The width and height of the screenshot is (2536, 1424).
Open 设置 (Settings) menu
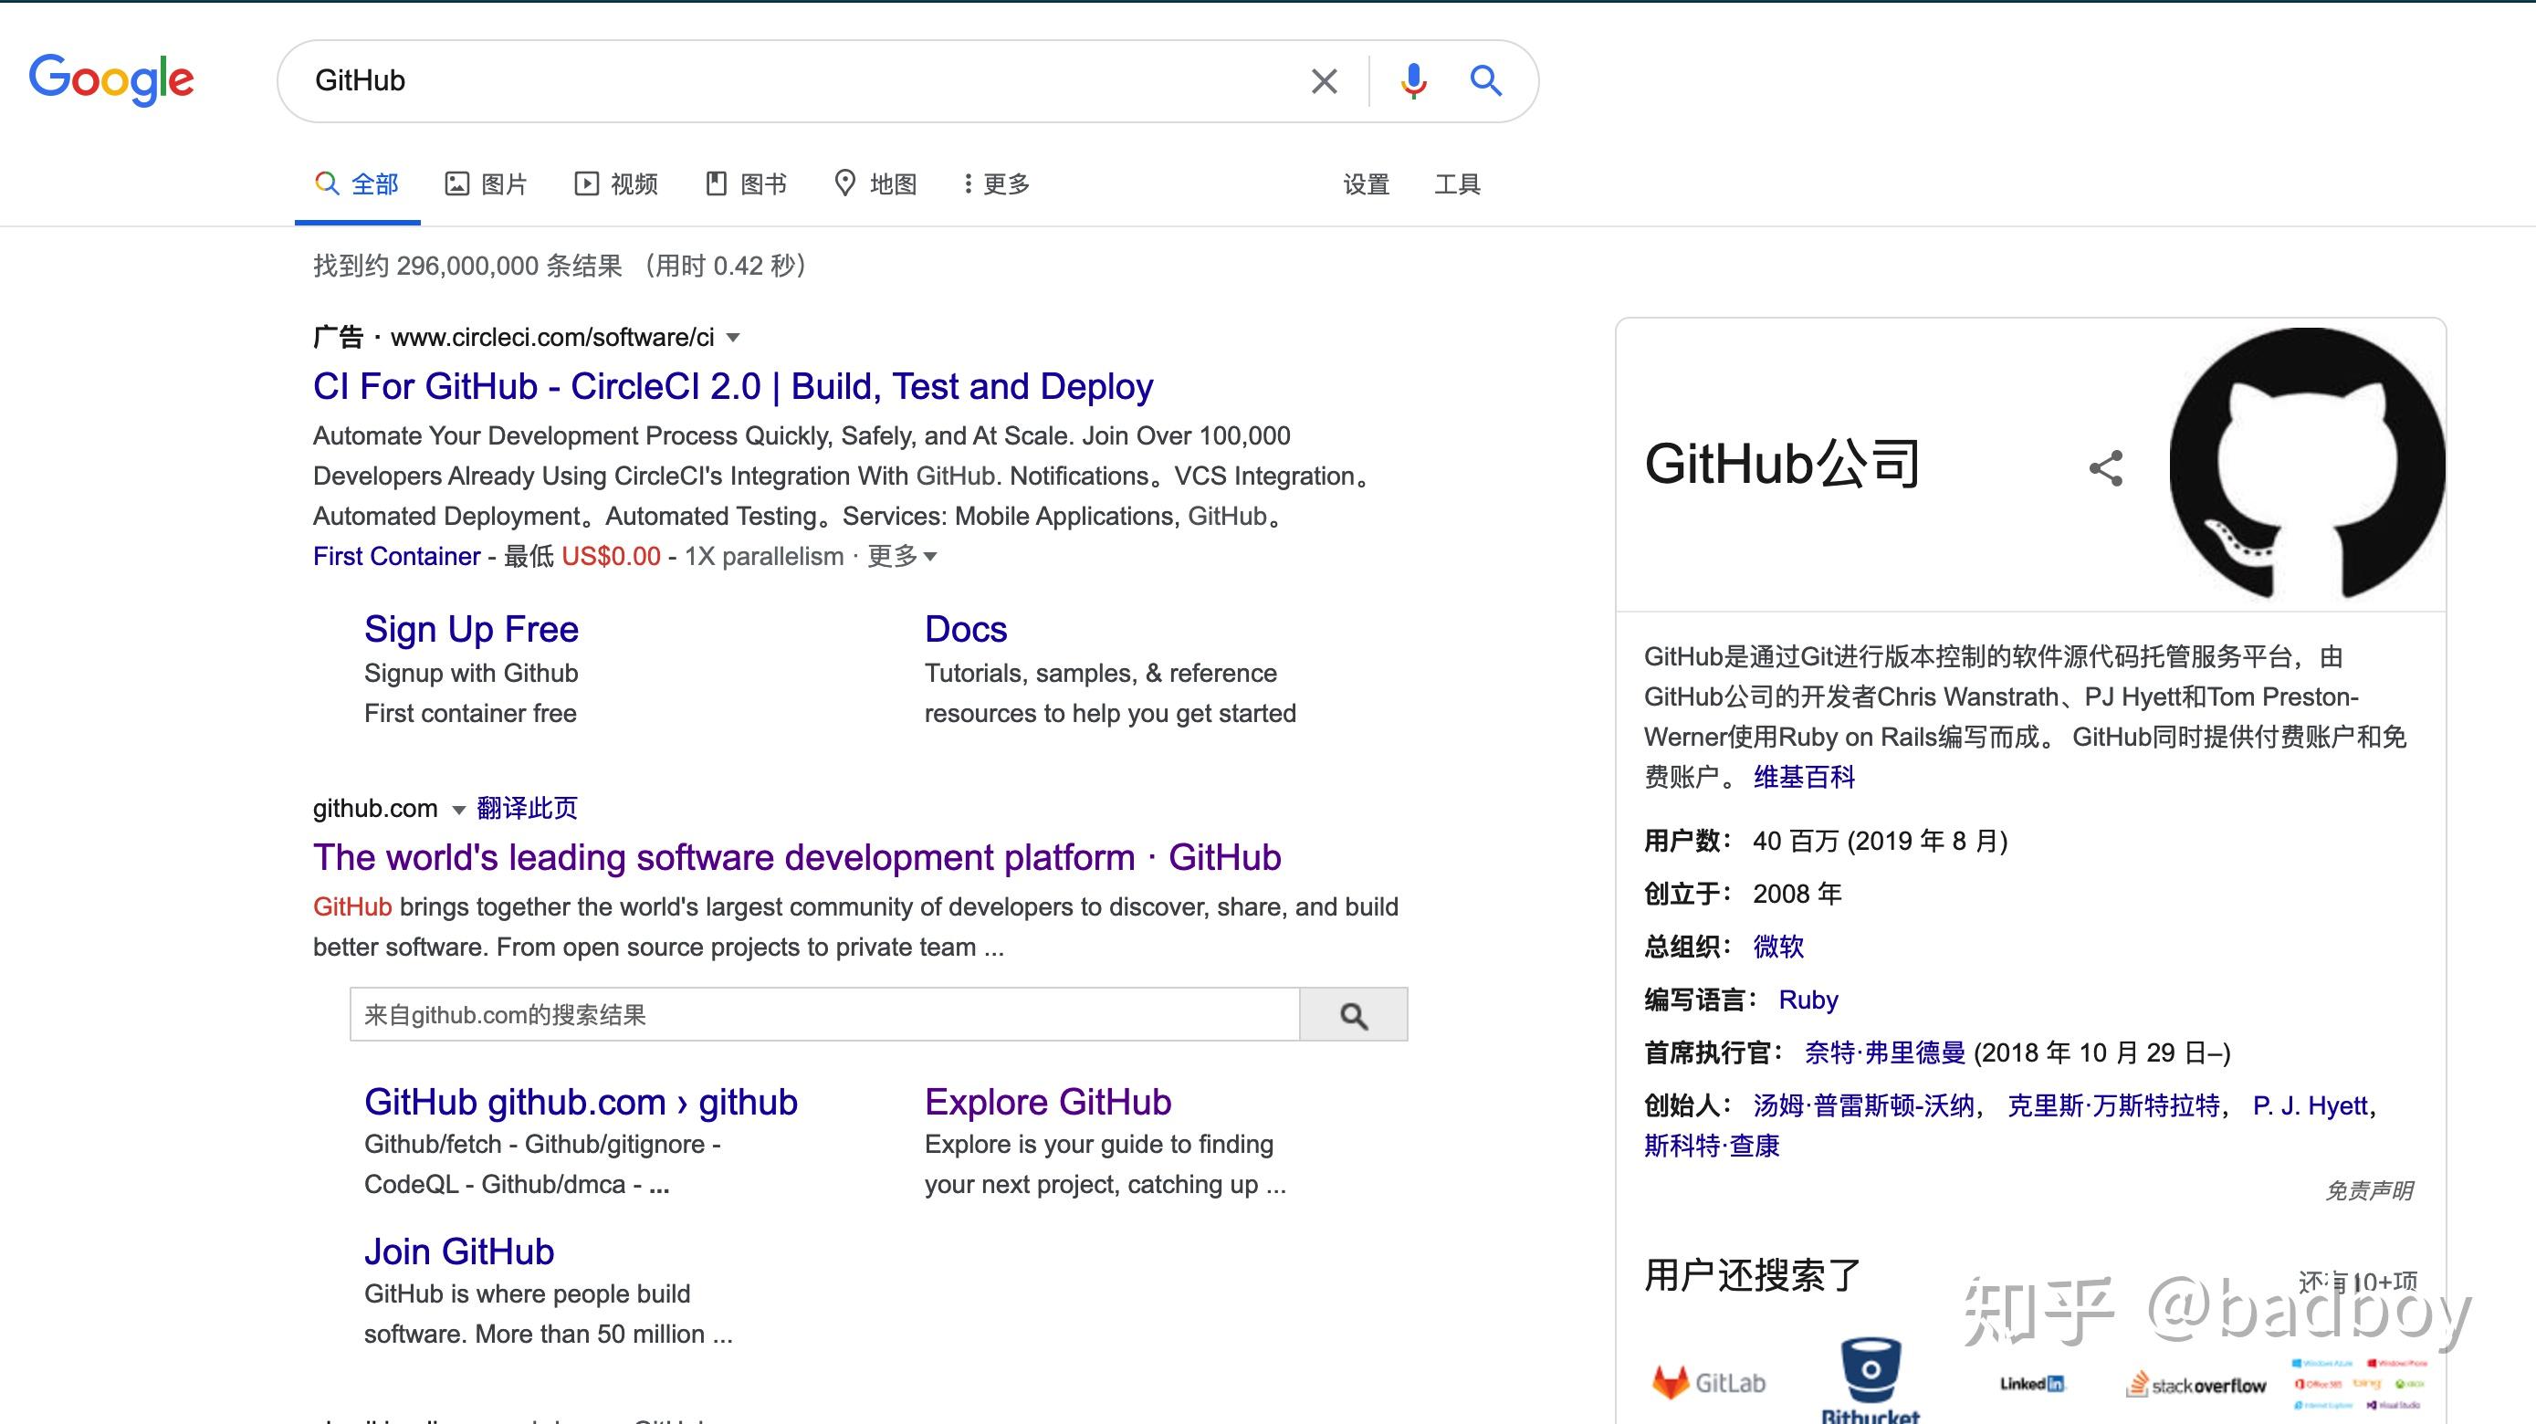tap(1367, 184)
